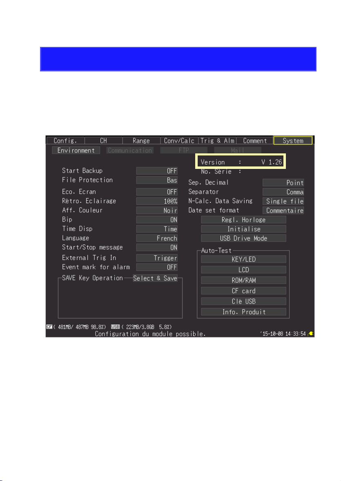Click the CF card status icon
Image resolution: width=341 pixels, height=481 pixels.
click(49, 327)
